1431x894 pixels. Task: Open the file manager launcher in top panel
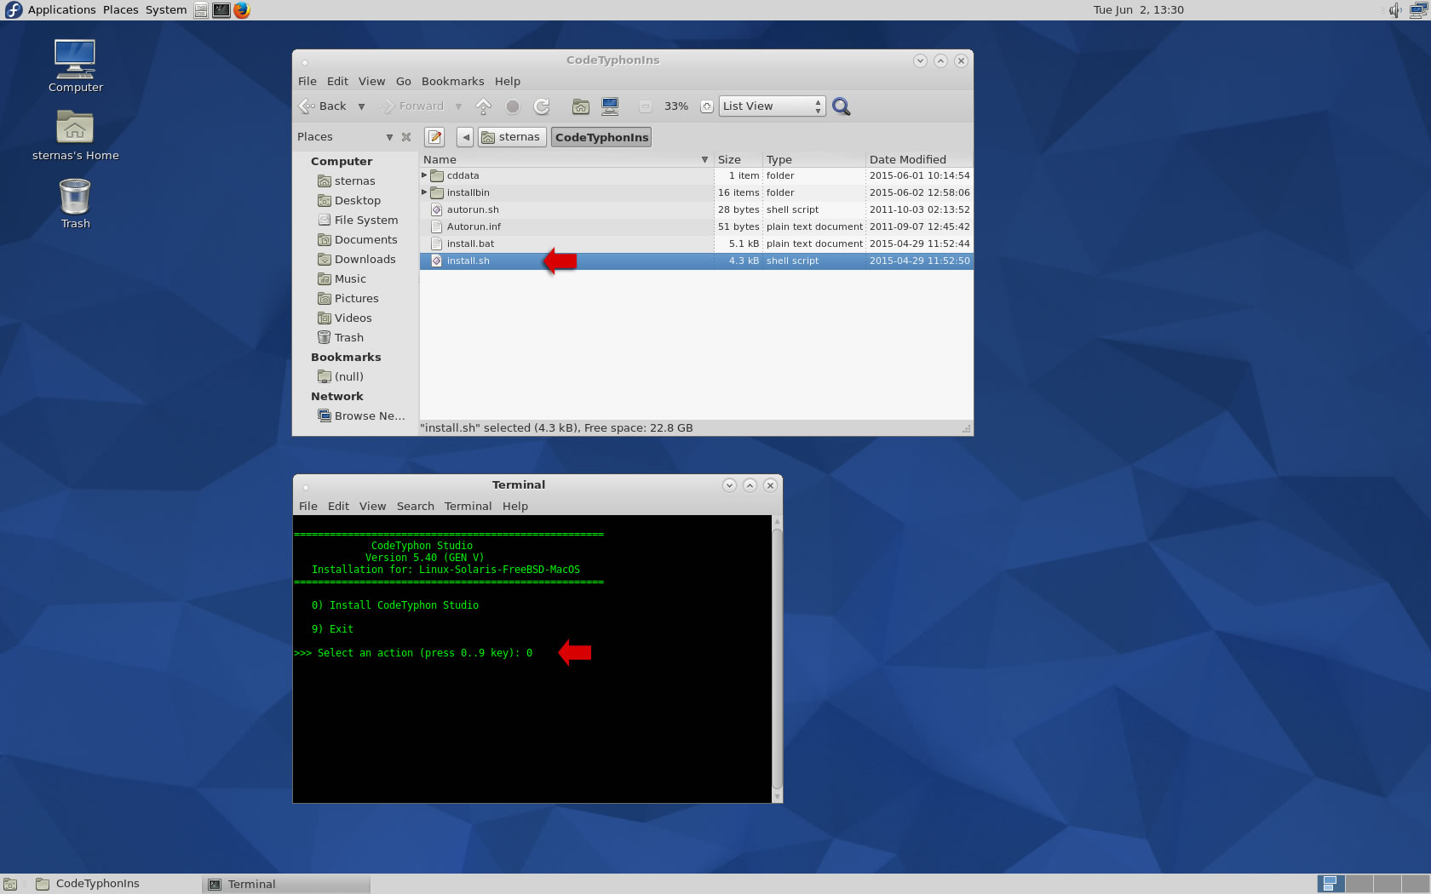[x=201, y=10]
